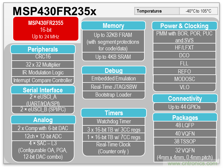Select the Timers header
Screen dimensions: 223x168
point(113,113)
